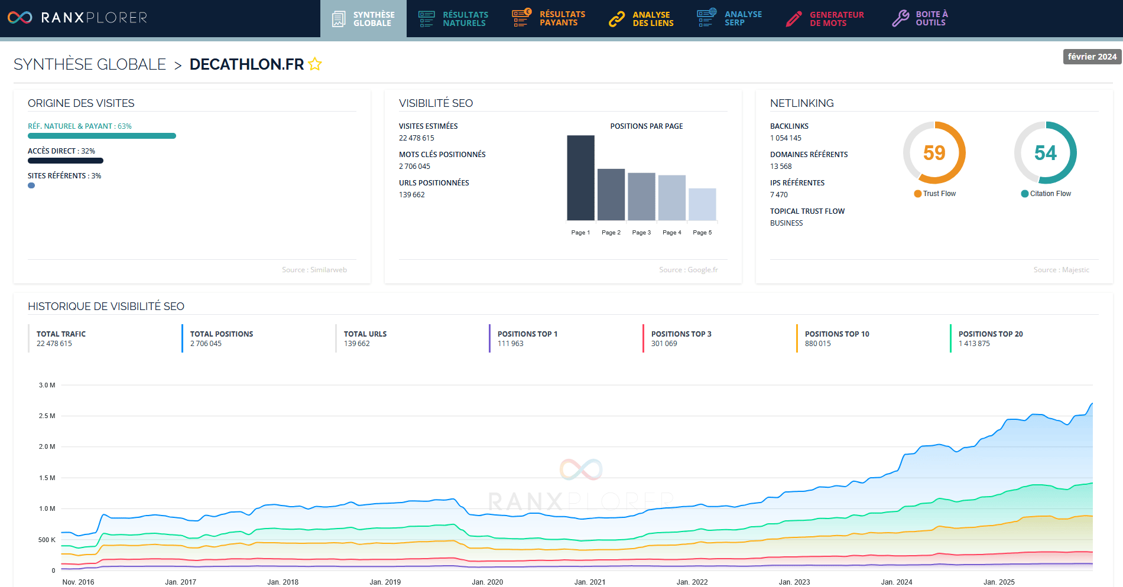Image resolution: width=1123 pixels, height=587 pixels.
Task: Expand the Netlinking panel header
Action: 801,103
